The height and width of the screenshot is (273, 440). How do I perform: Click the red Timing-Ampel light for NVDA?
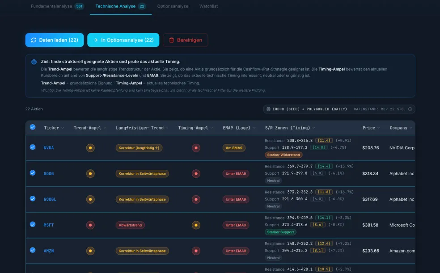coord(196,148)
